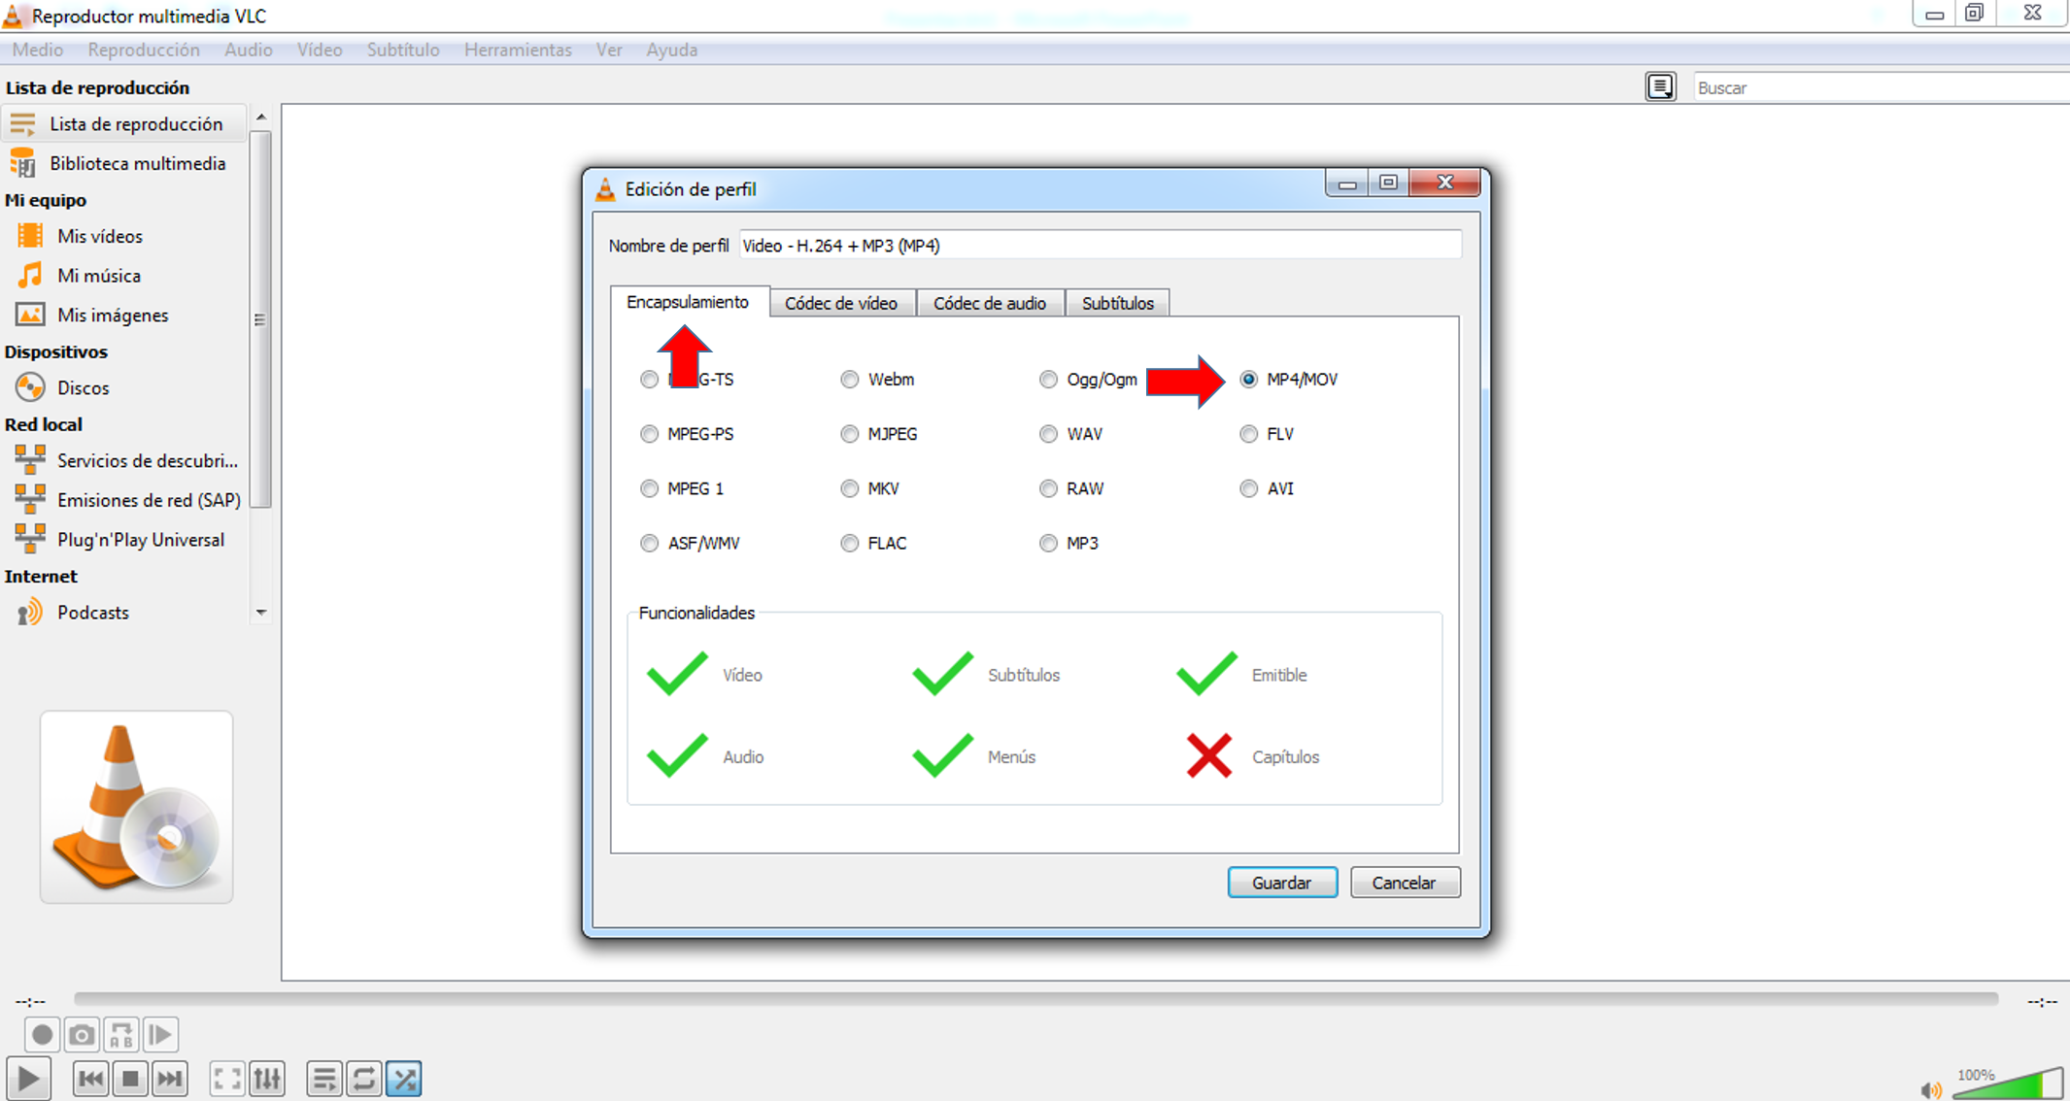
Task: Click sidebar scrollbar up arrow
Action: click(261, 117)
